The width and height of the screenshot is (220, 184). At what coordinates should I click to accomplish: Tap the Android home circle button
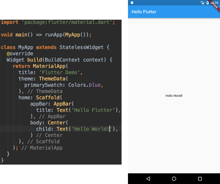pos(174,178)
